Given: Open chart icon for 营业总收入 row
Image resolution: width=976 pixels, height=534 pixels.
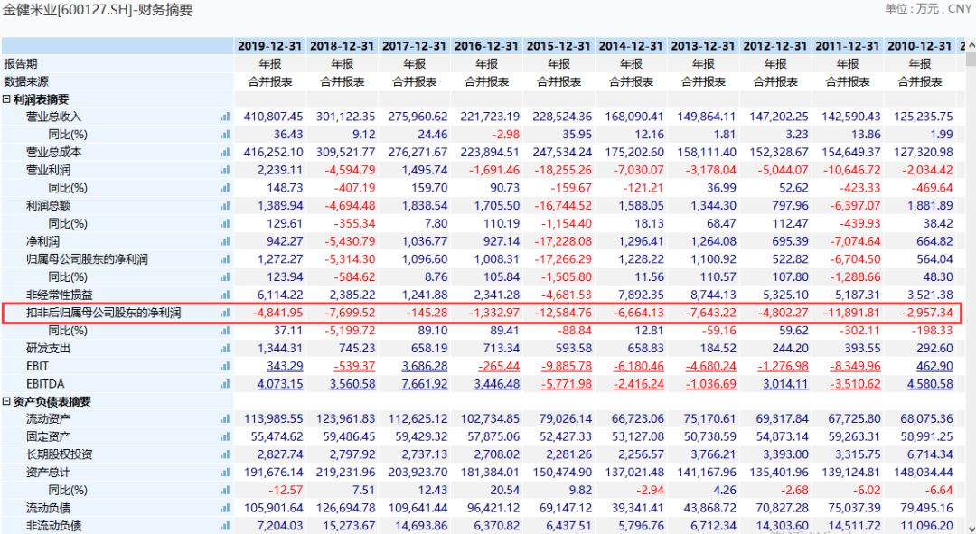Looking at the screenshot, I should point(225,117).
